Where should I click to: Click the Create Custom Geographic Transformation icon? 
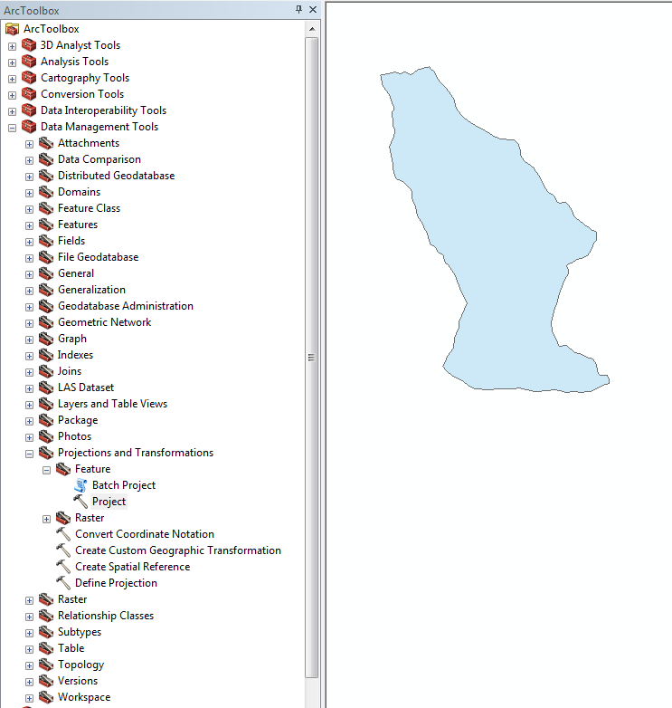pyautogui.click(x=63, y=550)
